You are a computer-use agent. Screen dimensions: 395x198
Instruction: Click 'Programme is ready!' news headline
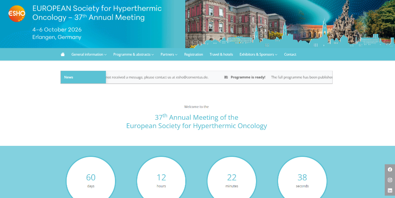click(x=248, y=77)
